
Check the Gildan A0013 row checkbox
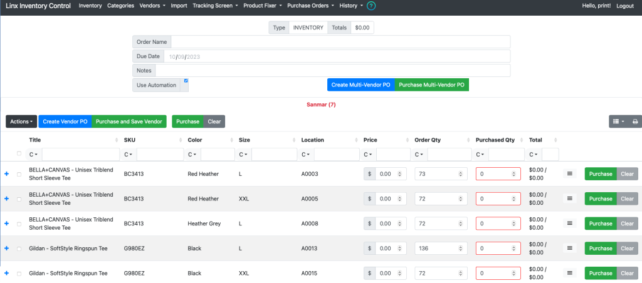19,249
